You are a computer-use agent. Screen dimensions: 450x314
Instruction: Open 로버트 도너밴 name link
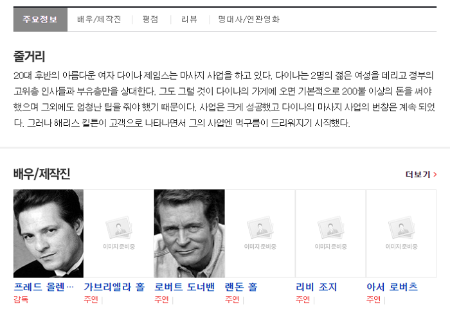click(x=184, y=287)
